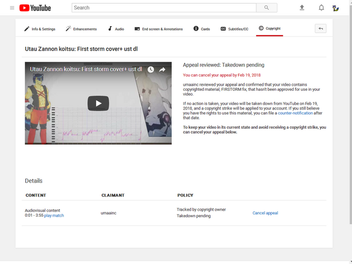Open the hamburger guide menu
The image size is (352, 264).
[x=12, y=8]
